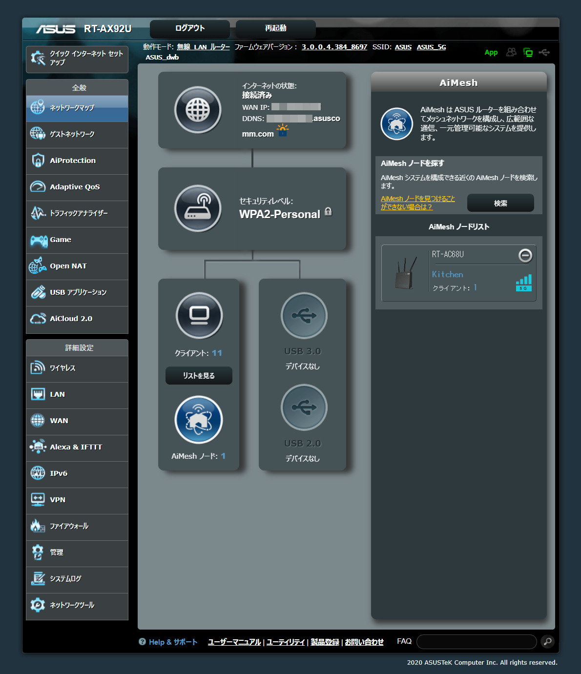The image size is (581, 674).
Task: Click the USB status icon in header
Action: pyautogui.click(x=544, y=52)
